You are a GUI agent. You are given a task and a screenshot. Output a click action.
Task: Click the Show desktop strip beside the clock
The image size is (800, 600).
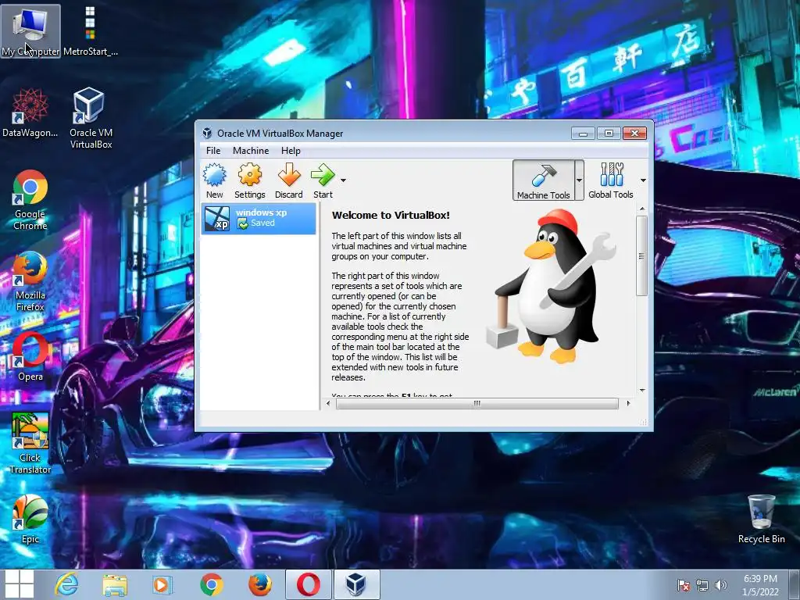click(794, 584)
